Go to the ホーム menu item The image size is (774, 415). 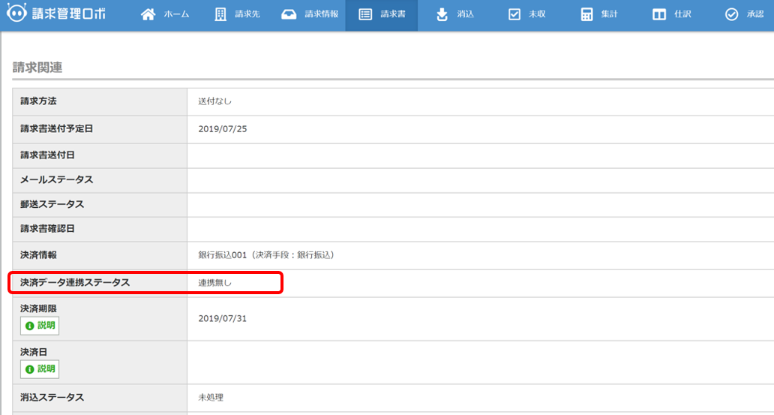[165, 15]
